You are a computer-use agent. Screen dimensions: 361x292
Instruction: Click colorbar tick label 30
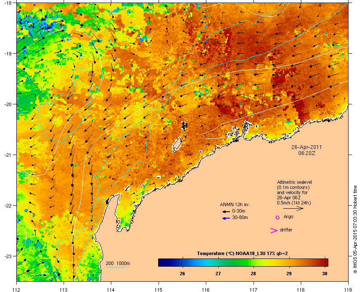pyautogui.click(x=324, y=274)
